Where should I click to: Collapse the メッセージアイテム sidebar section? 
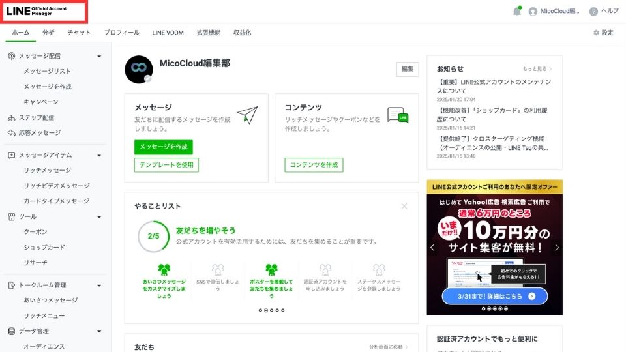tap(99, 155)
